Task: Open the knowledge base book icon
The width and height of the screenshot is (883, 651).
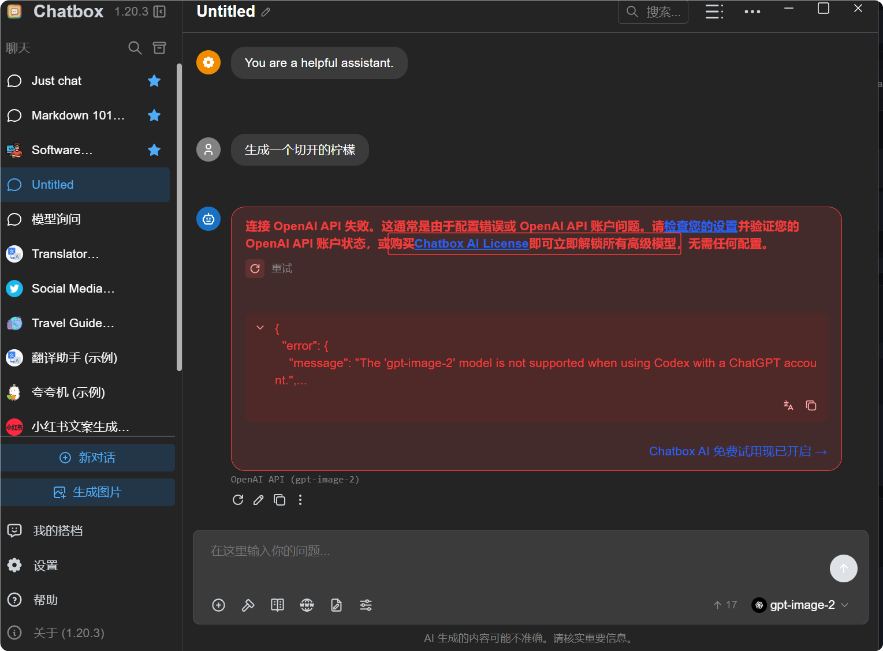Action: coord(277,605)
